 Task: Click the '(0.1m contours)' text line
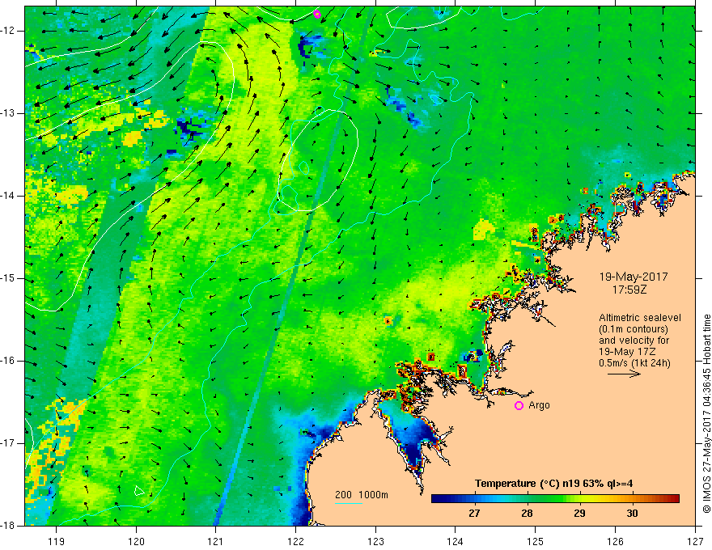pos(634,329)
